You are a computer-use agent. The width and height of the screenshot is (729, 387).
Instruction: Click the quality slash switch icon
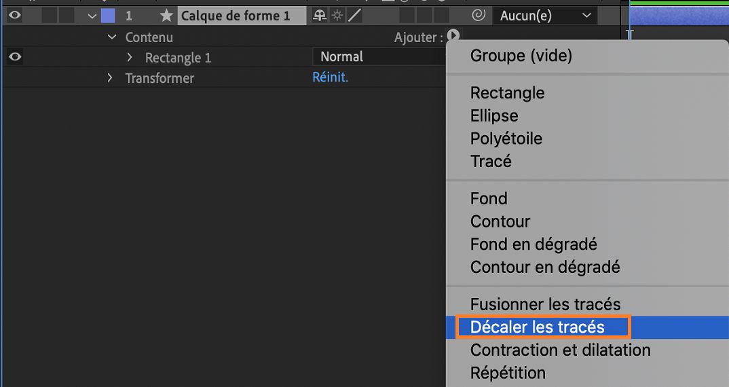coord(354,15)
